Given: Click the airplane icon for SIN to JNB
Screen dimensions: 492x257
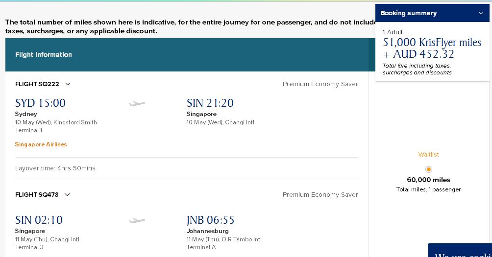Looking at the screenshot, I should [137, 221].
